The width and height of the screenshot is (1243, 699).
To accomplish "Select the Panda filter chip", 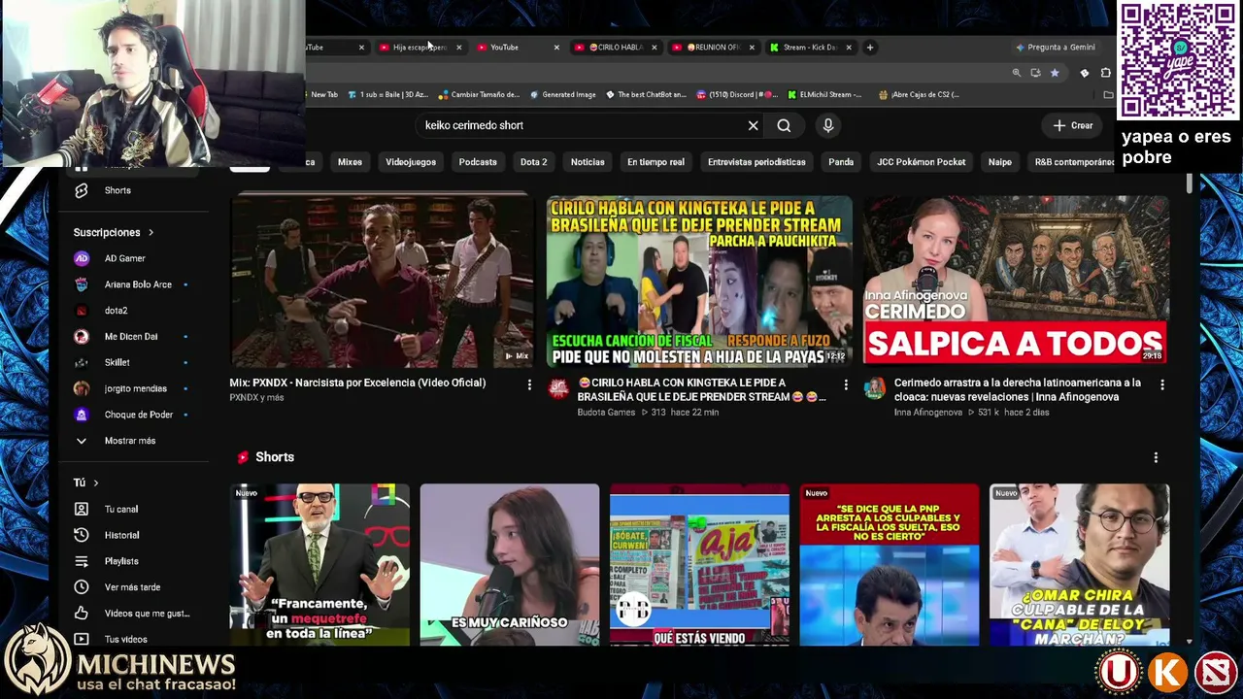I will point(841,162).
